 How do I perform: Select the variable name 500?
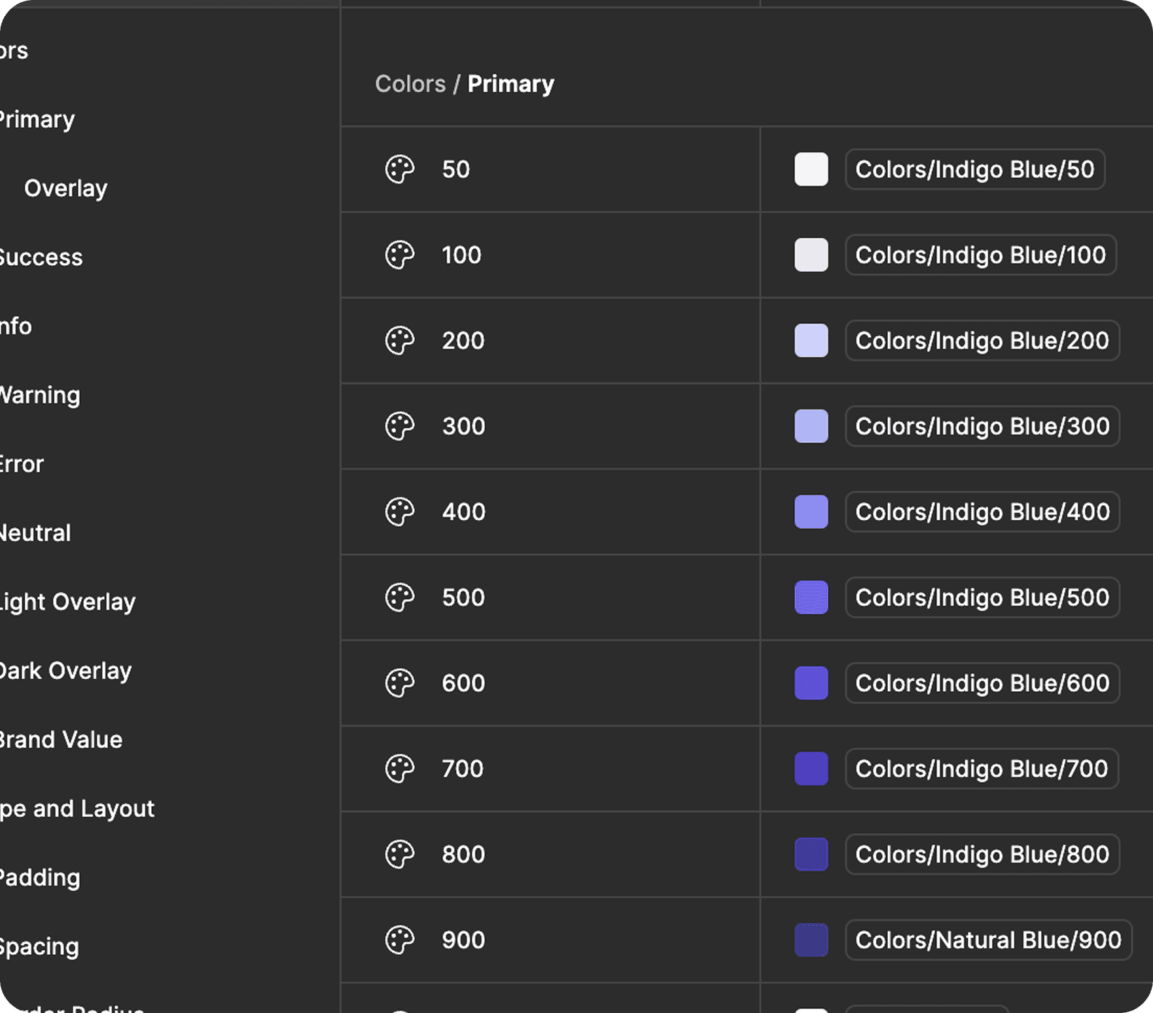coord(463,597)
